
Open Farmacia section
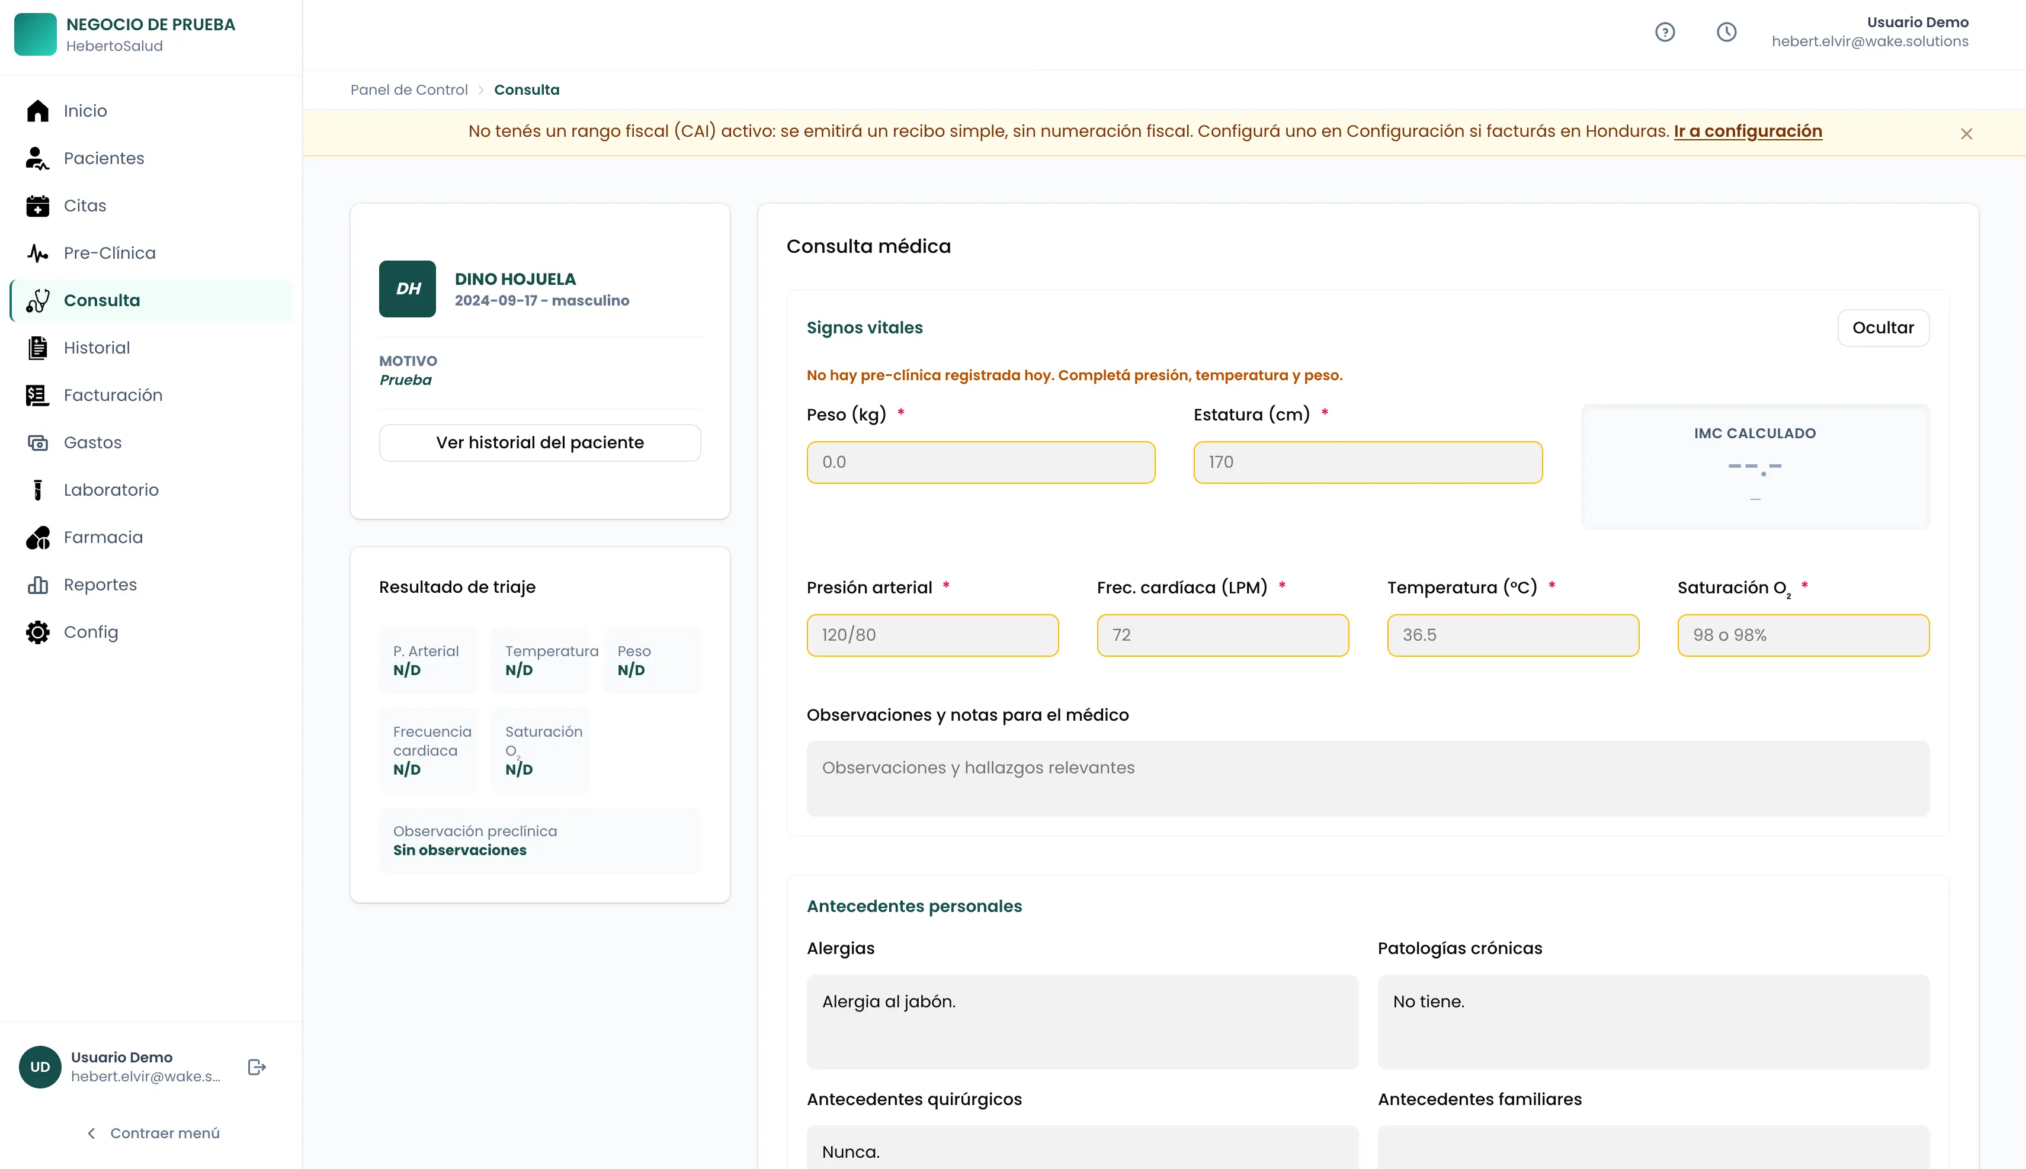pyautogui.click(x=151, y=537)
